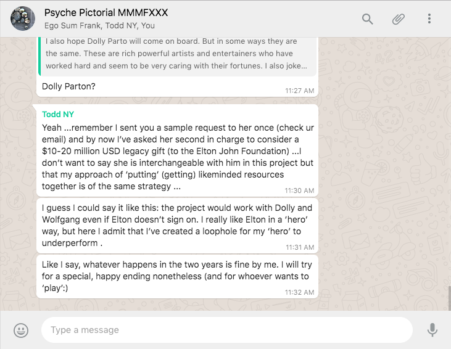451x349 pixels.
Task: Click the 11:31 AM message timestamp
Action: click(300, 247)
